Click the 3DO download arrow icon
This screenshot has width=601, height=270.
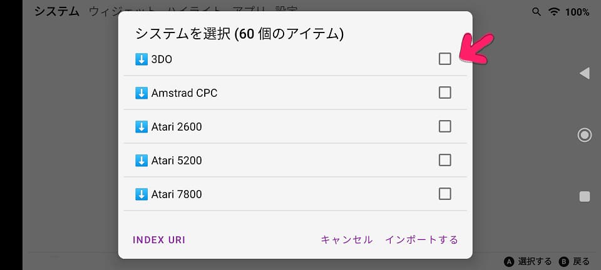(x=141, y=59)
